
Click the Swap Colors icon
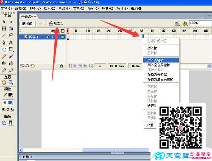[x=12, y=110]
